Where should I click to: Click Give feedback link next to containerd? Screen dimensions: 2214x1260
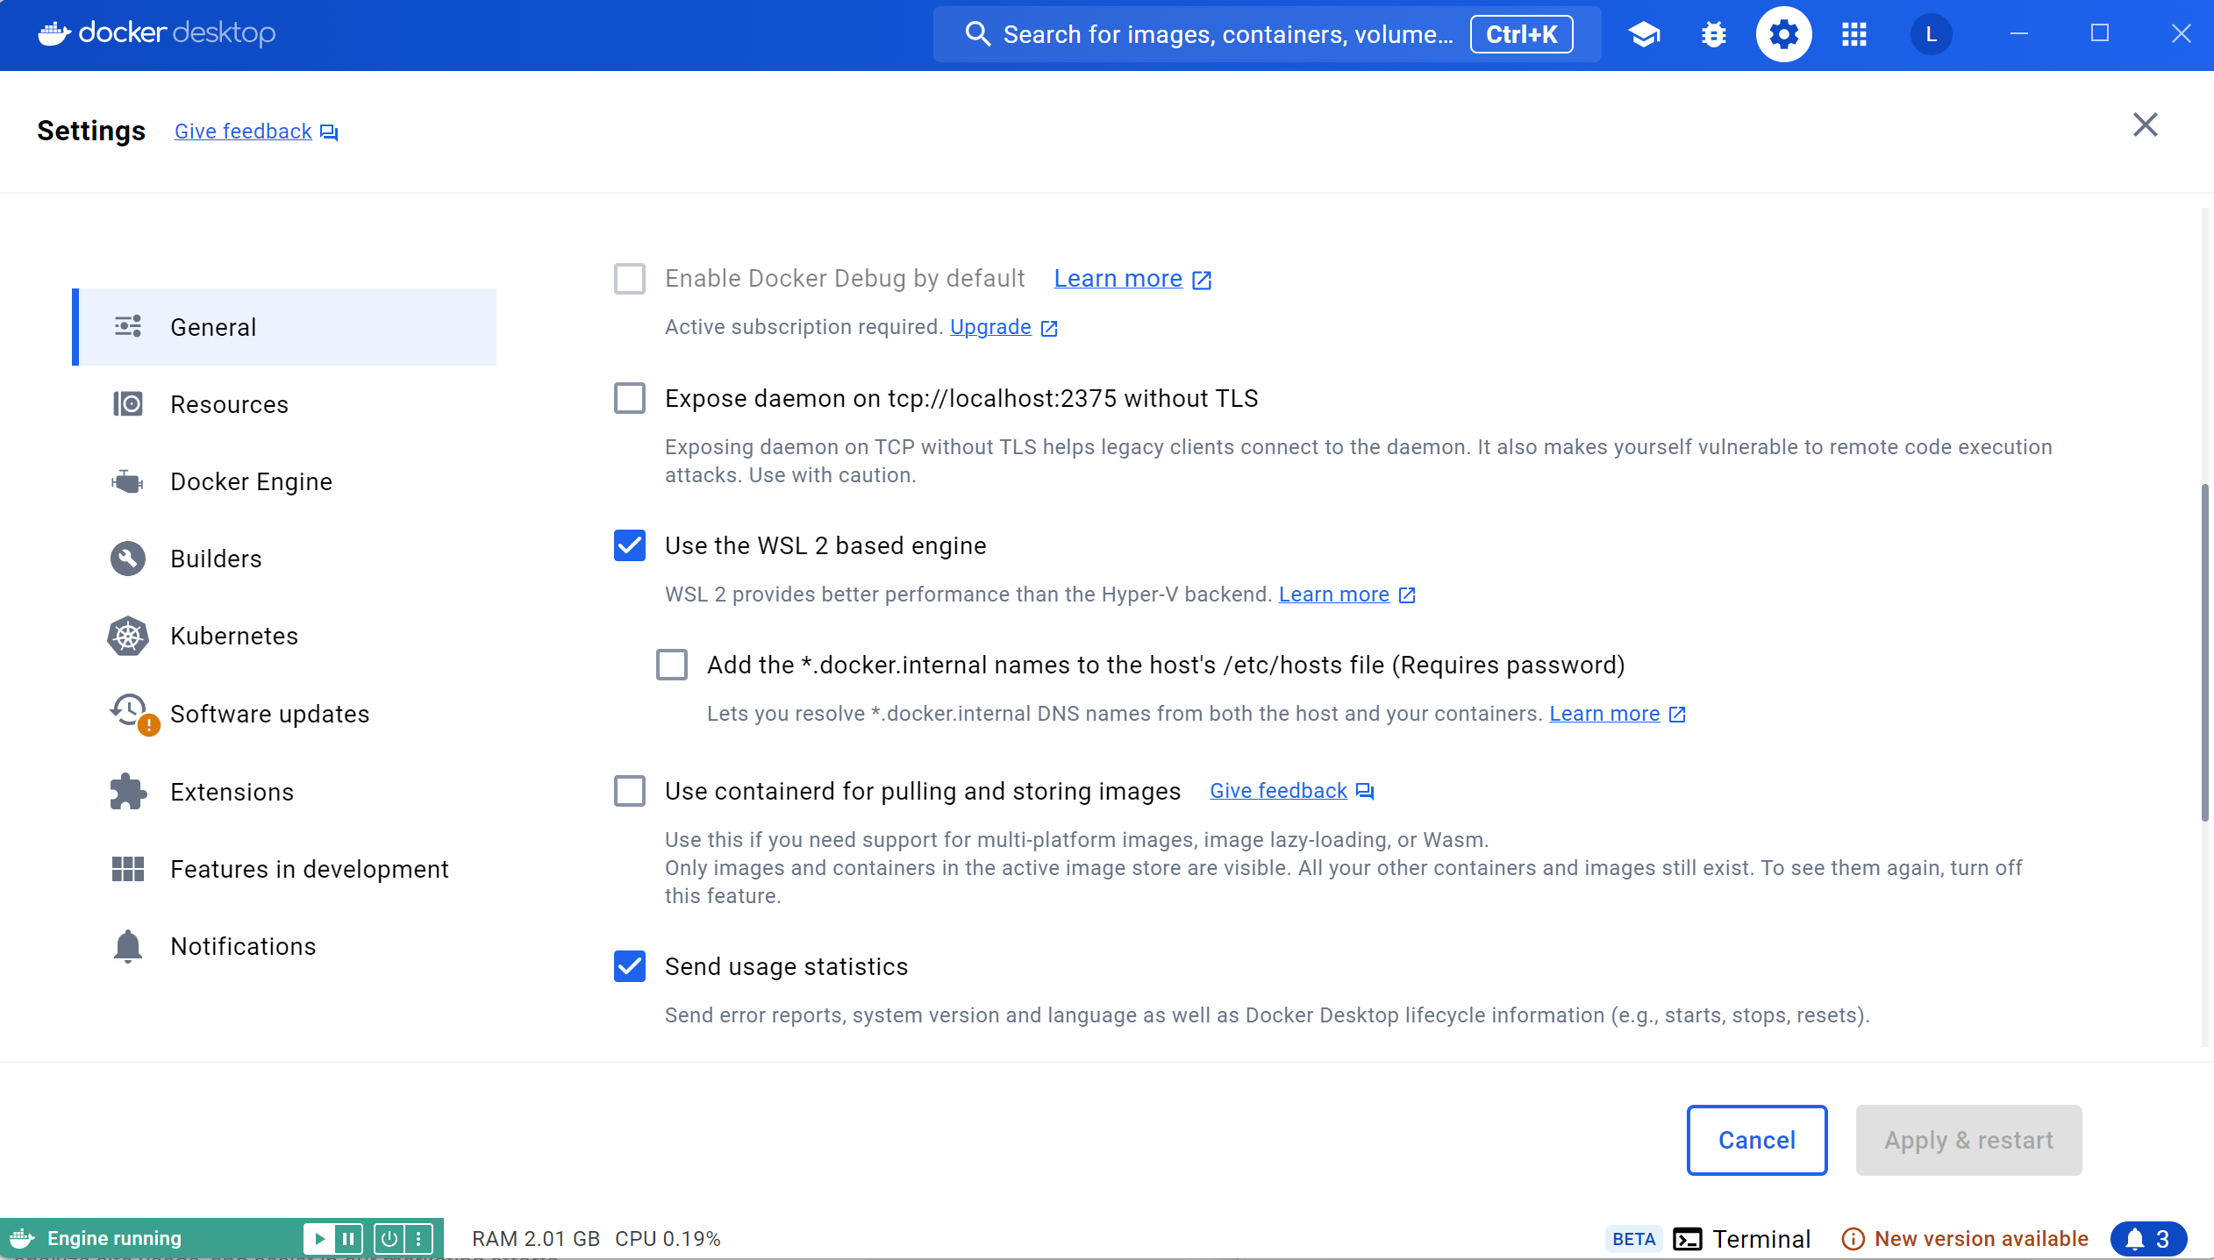pyautogui.click(x=1291, y=791)
